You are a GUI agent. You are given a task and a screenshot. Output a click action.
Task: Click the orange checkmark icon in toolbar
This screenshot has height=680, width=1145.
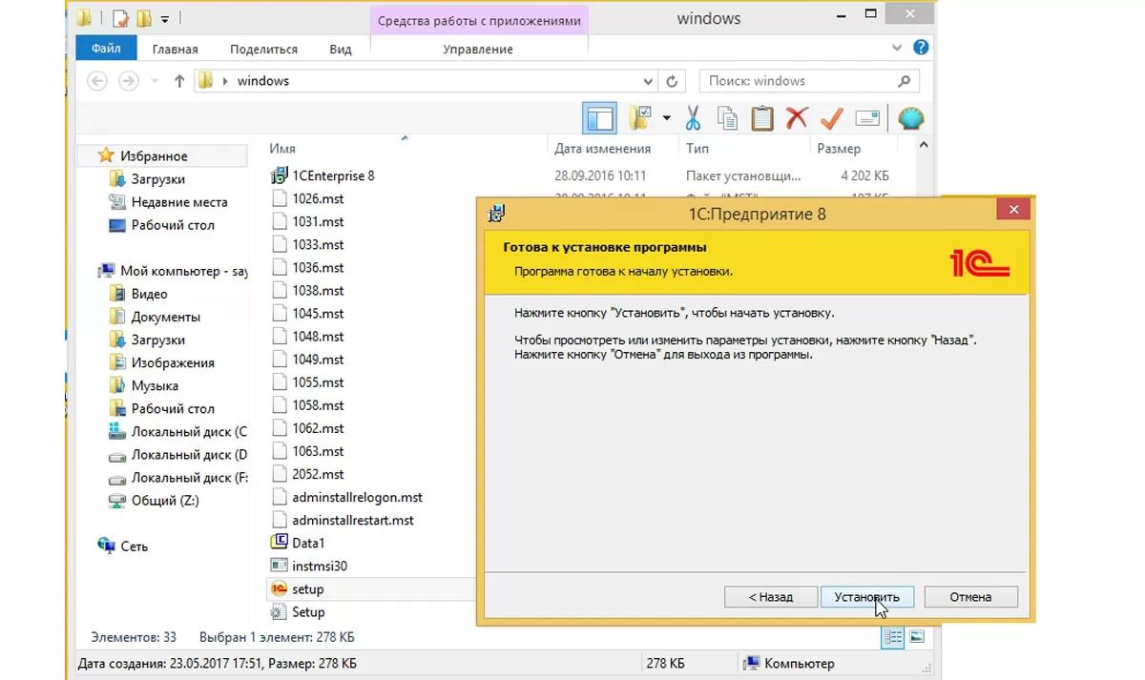(831, 118)
